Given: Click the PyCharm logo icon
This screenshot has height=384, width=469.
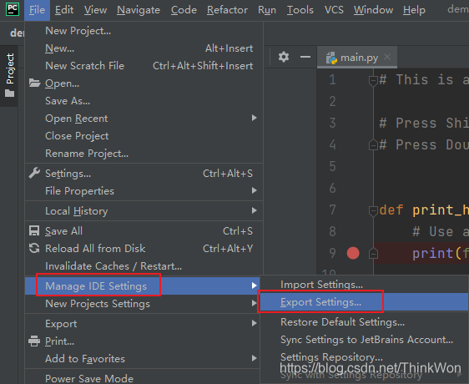Looking at the screenshot, I should pos(13,9).
